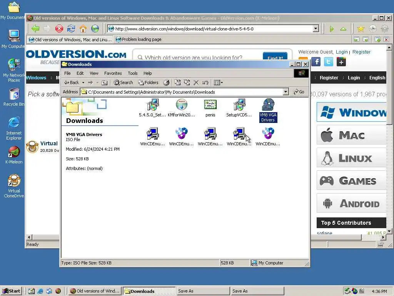Click the Virtual CloneDrive desktop shortcut
This screenshot has height=296, width=394.
coord(14,186)
